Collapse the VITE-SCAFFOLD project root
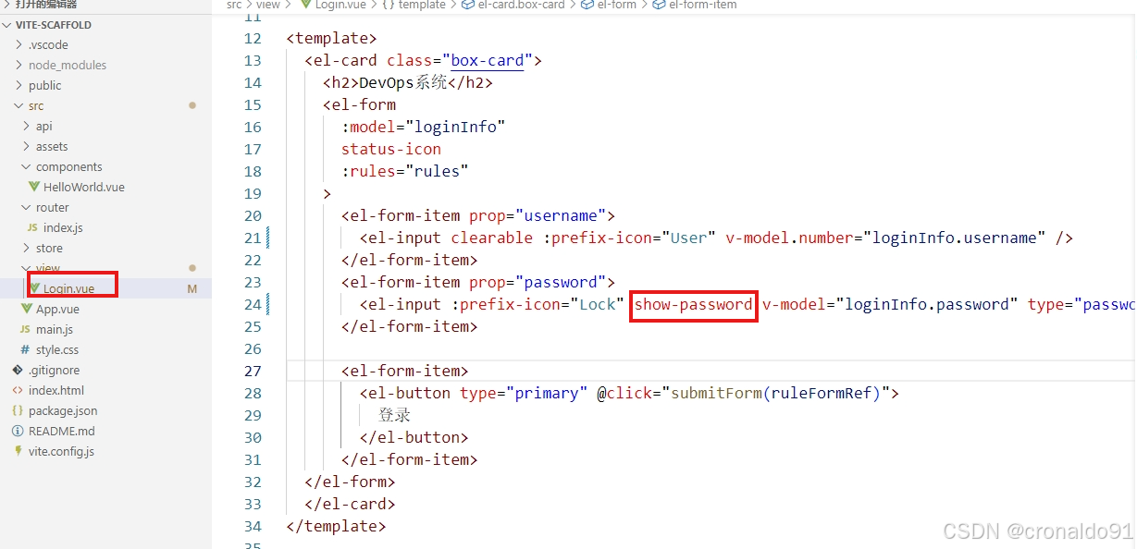 9,25
